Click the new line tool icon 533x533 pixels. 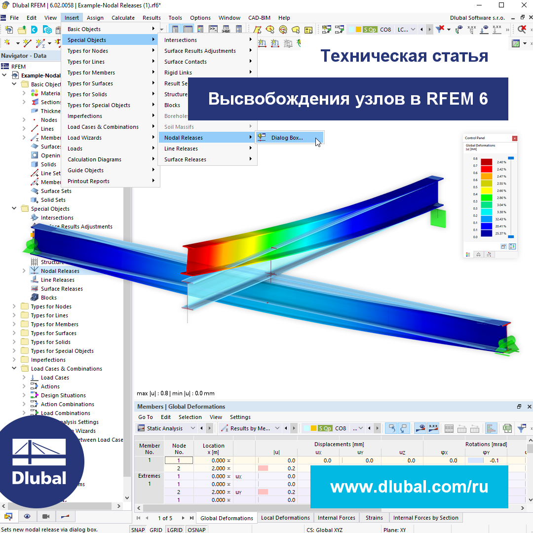click(27, 43)
